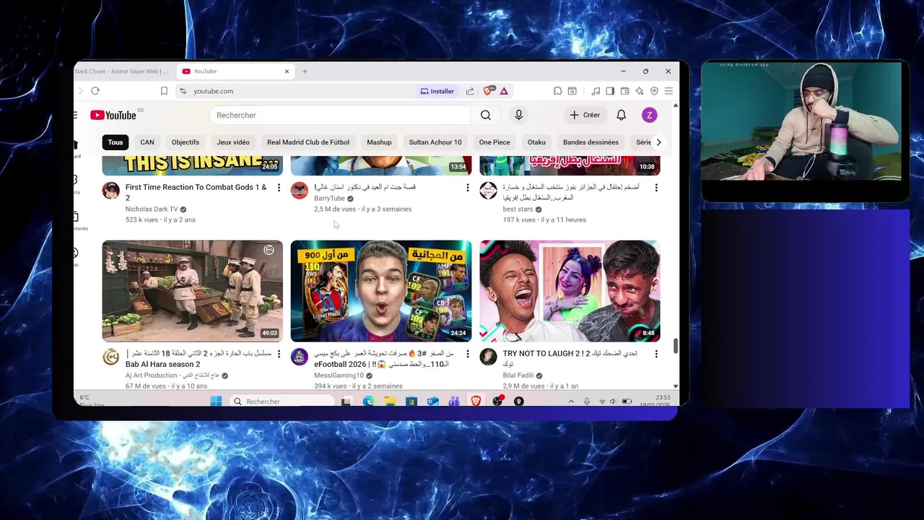This screenshot has height=520, width=924.
Task: Open site settings icon beside youtube.com
Action: tap(183, 91)
